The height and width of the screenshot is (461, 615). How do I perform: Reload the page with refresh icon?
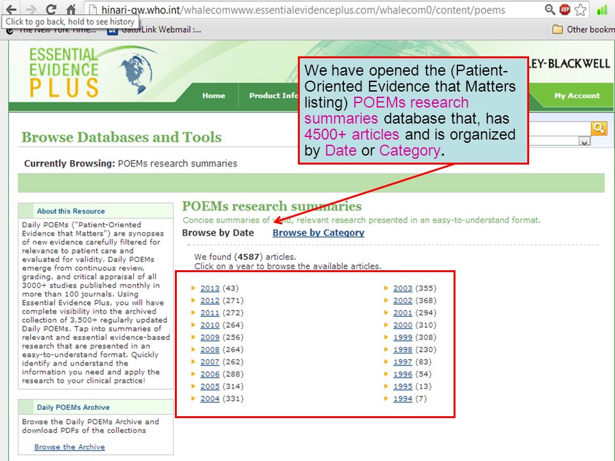[51, 9]
